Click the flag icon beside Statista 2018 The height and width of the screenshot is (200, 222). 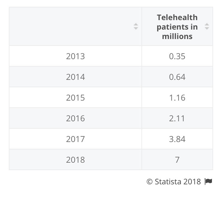tap(208, 181)
